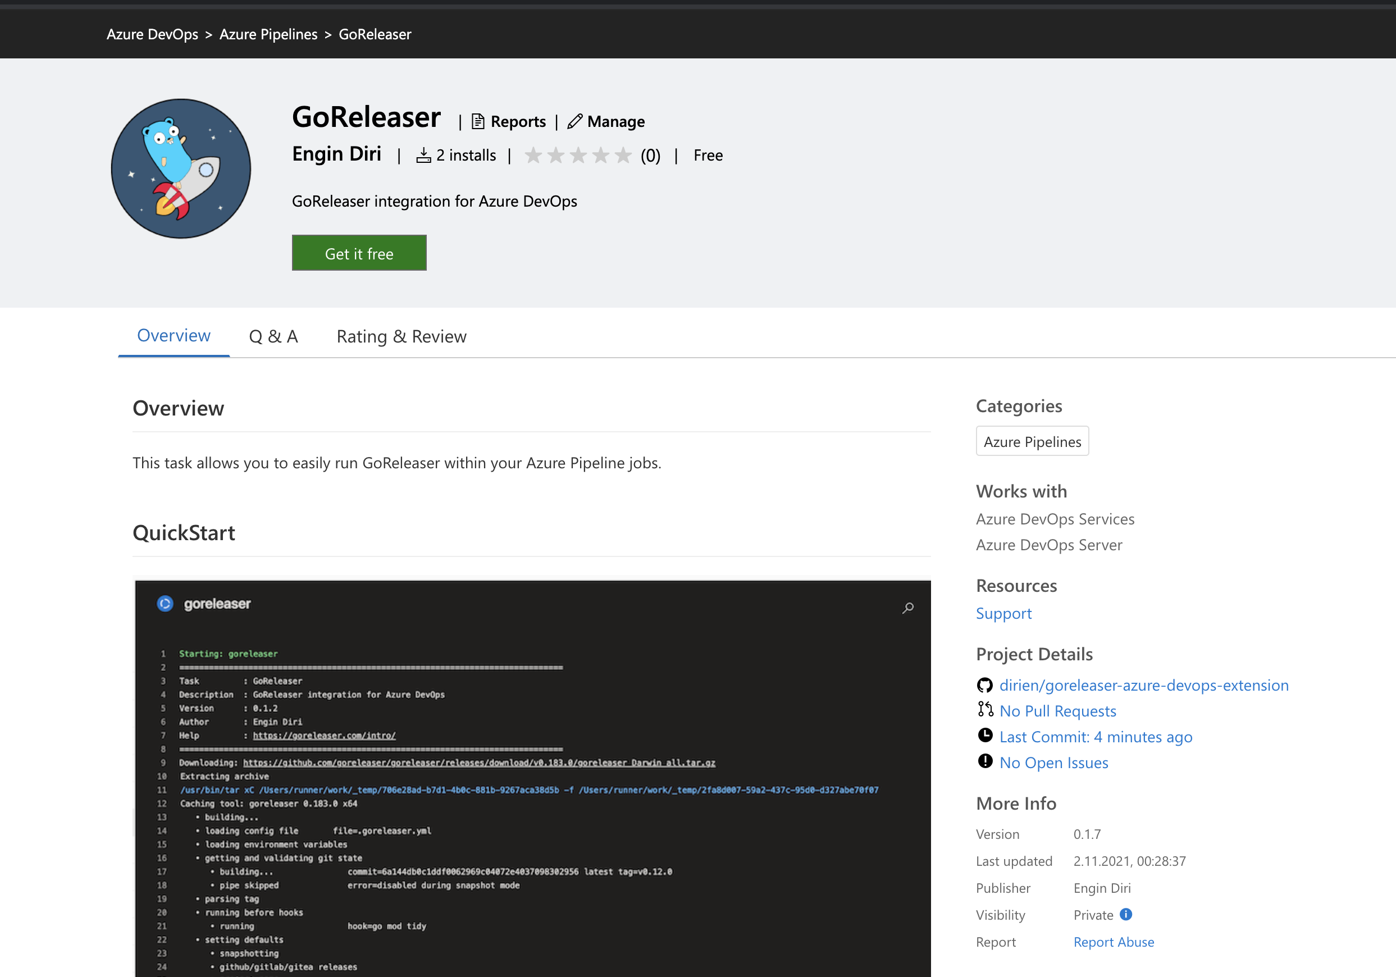Screen dimensions: 1396x977
Task: Select the Azure Pipelines category tag
Action: (x=1032, y=441)
